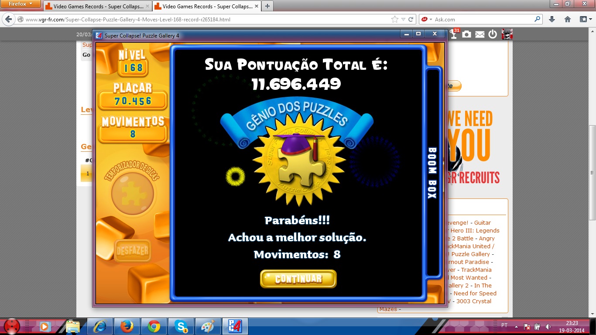Open the trophy notifications icon
The image size is (596, 335).
click(454, 34)
